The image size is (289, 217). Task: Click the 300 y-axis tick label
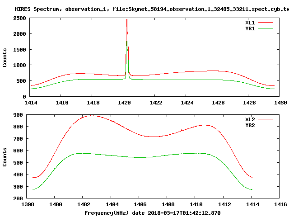[x=18, y=187]
